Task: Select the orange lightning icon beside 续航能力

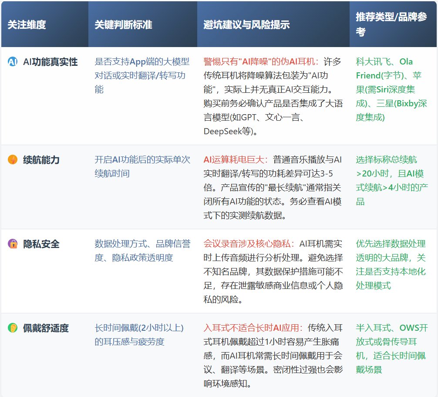Action: point(12,160)
